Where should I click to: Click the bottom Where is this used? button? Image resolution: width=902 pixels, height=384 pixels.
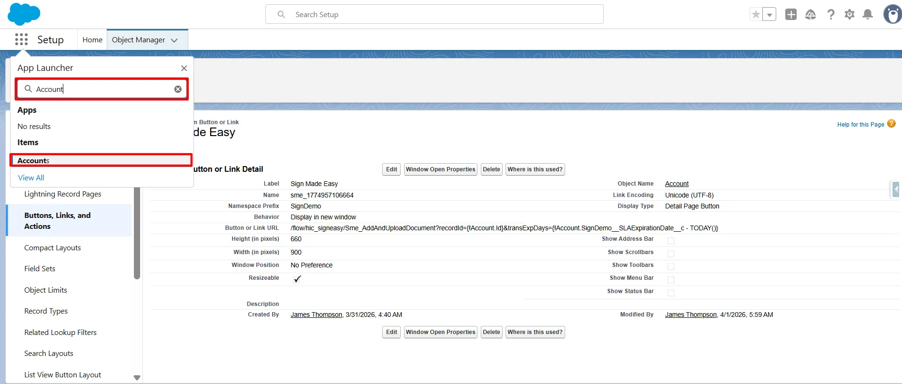click(x=535, y=332)
